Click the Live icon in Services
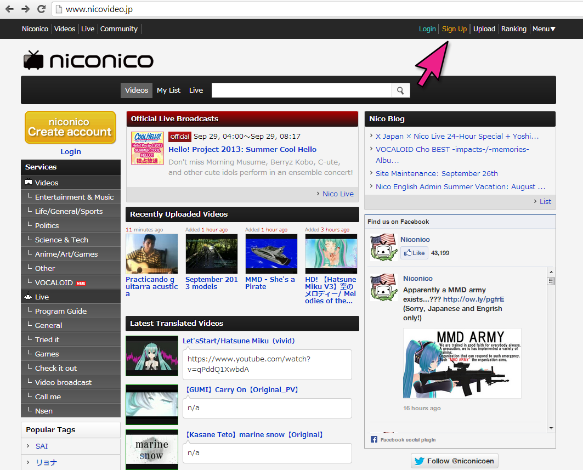 29,297
